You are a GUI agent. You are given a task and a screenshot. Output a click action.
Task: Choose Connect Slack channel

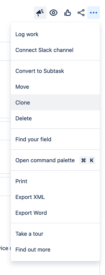pos(55,50)
